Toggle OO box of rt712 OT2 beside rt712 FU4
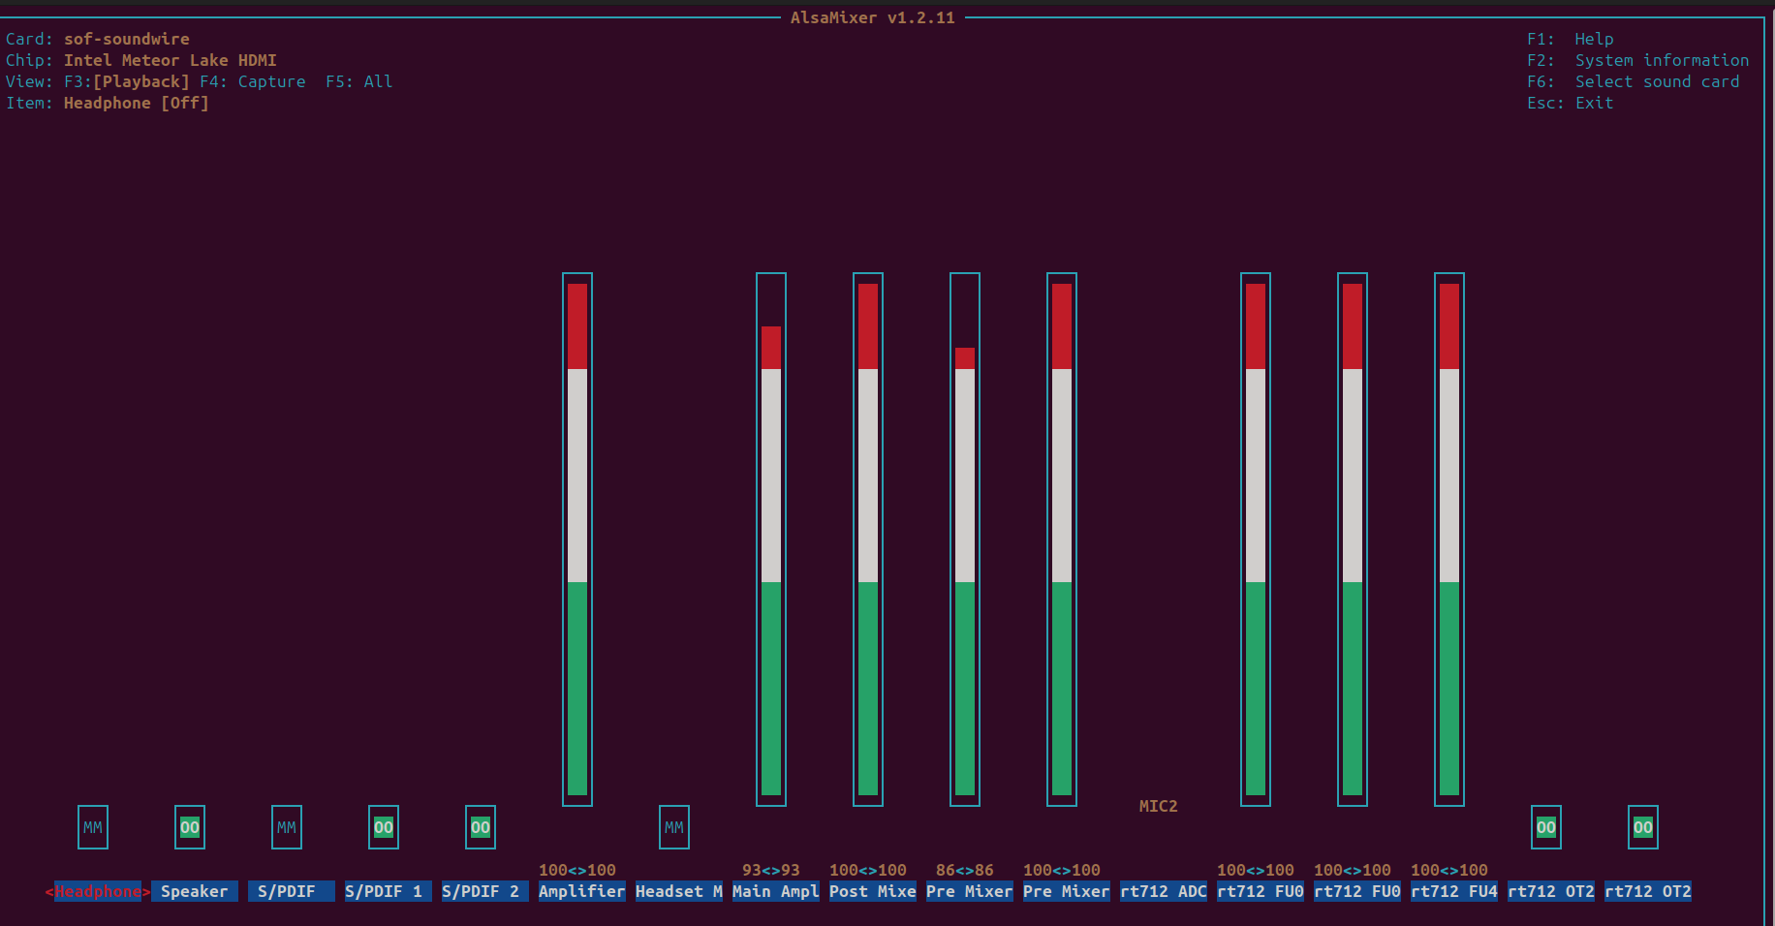Image resolution: width=1775 pixels, height=926 pixels. pyautogui.click(x=1546, y=827)
